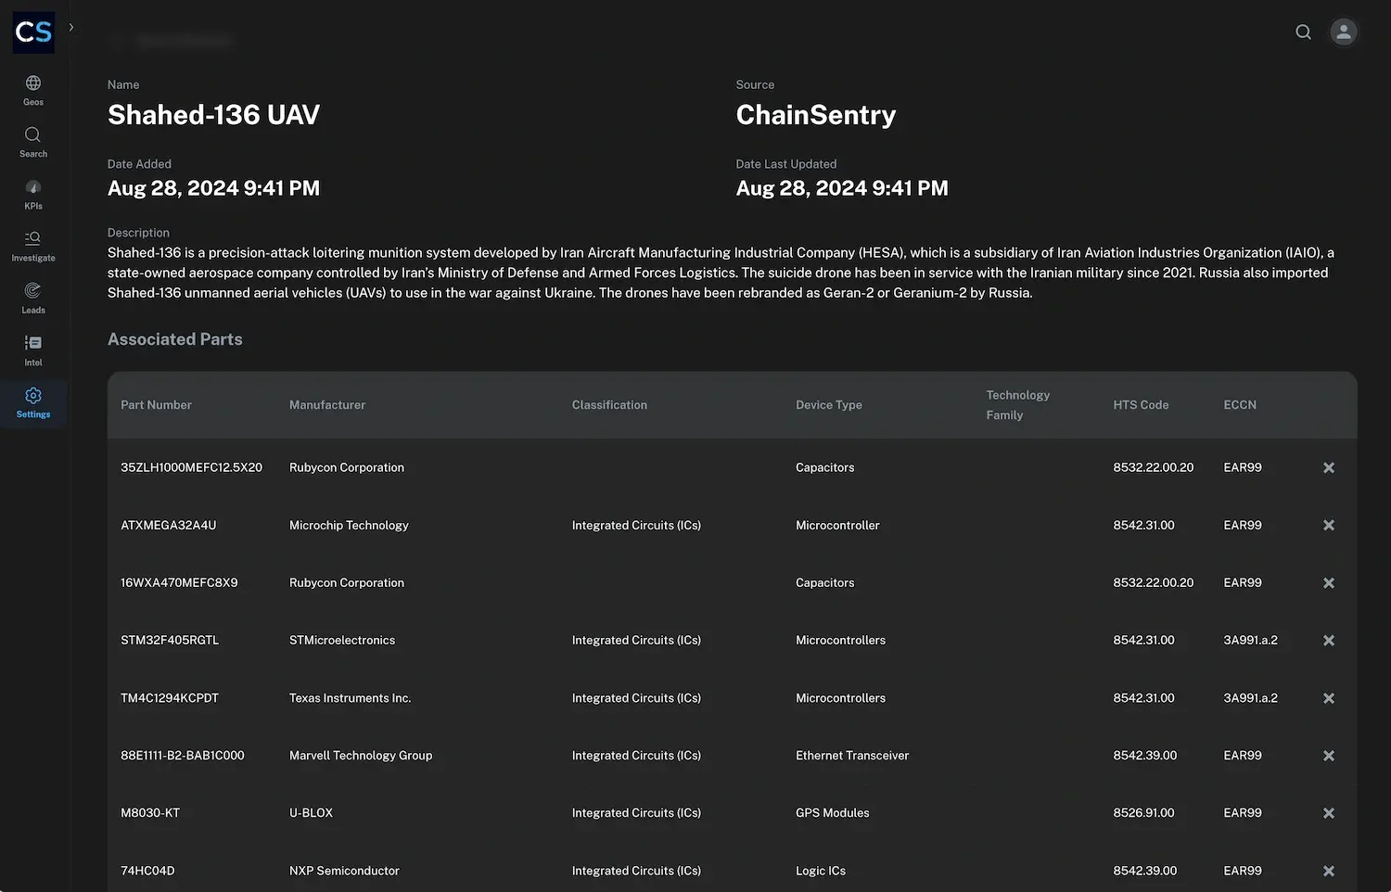Click manufacturer Marvell Technology Group
Viewport: 1391px width, 892px height.
(x=361, y=755)
